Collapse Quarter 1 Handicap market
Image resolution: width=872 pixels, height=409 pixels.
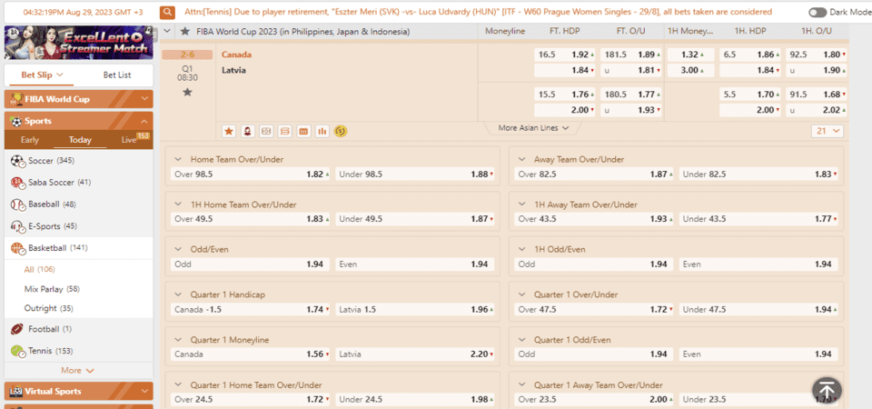click(179, 294)
